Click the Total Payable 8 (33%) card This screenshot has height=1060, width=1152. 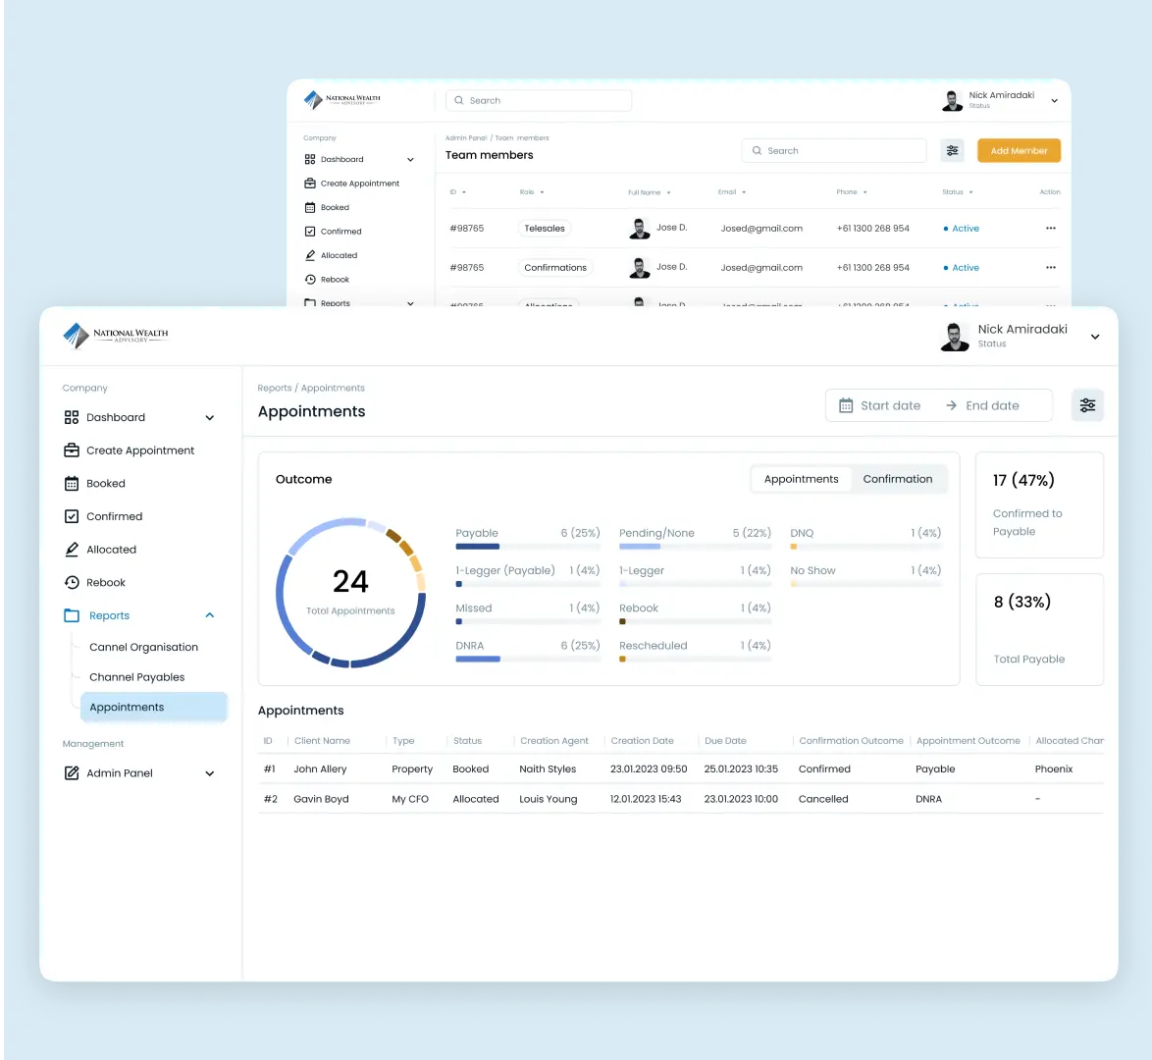(1039, 630)
